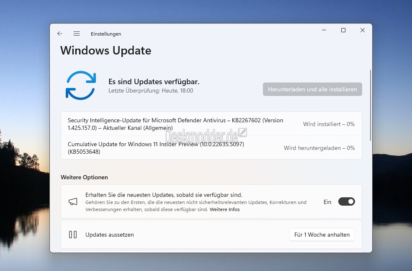Click the Erhalten Sie die neuesten Updates title

[164, 195]
